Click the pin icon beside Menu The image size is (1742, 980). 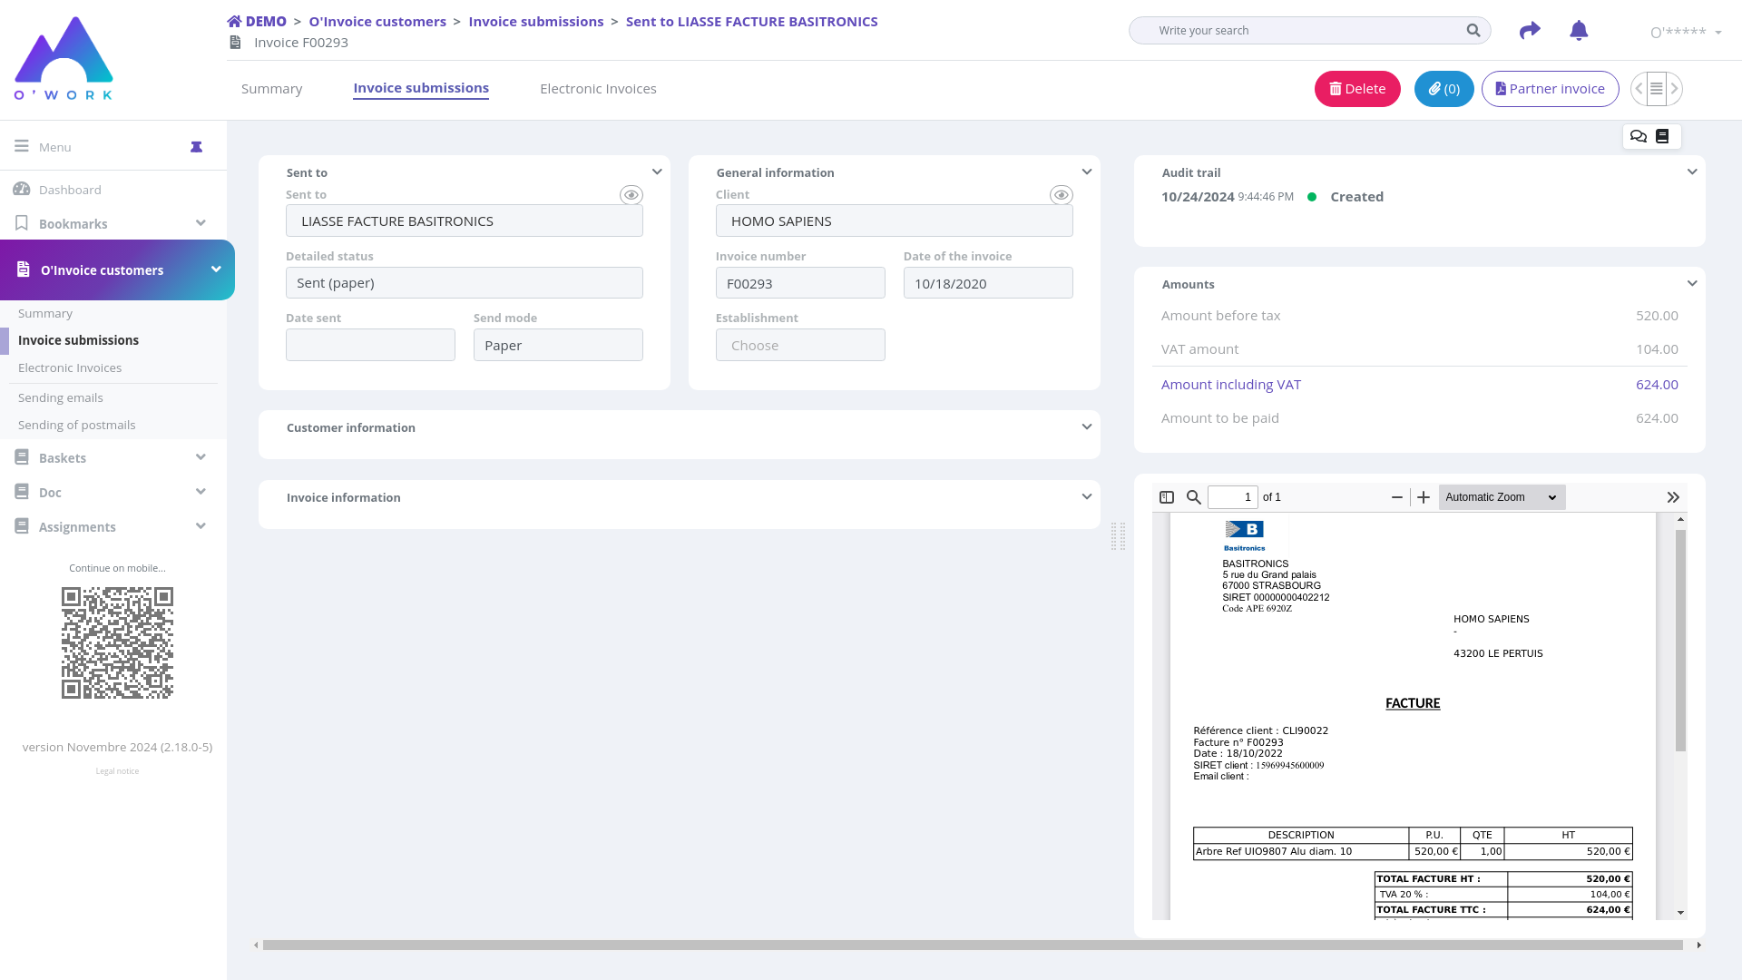tap(196, 147)
